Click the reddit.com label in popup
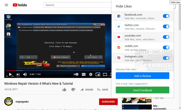The width and height of the screenshot is (181, 110). (131, 46)
